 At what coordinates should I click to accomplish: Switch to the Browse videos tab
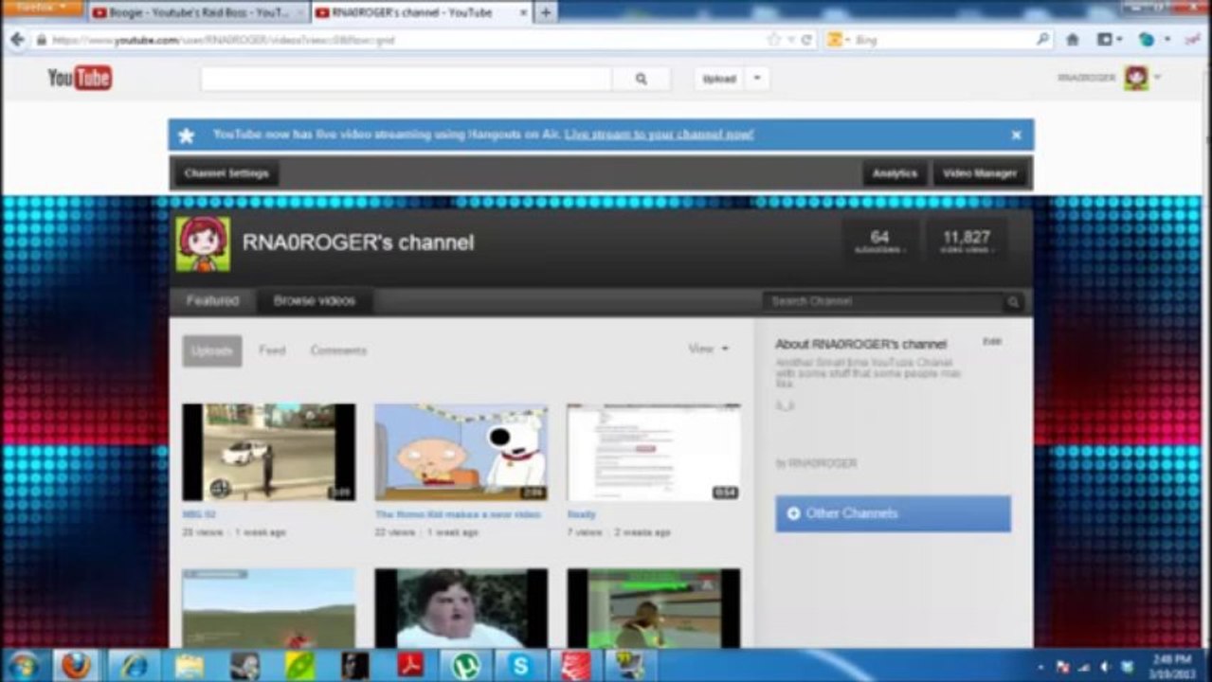[315, 301]
